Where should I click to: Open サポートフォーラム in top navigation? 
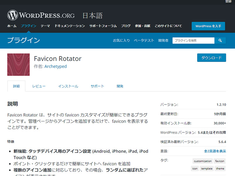click(x=103, y=26)
